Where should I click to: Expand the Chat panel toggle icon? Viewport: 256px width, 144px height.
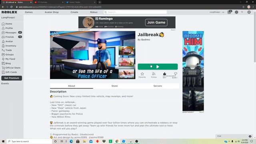tap(250, 136)
